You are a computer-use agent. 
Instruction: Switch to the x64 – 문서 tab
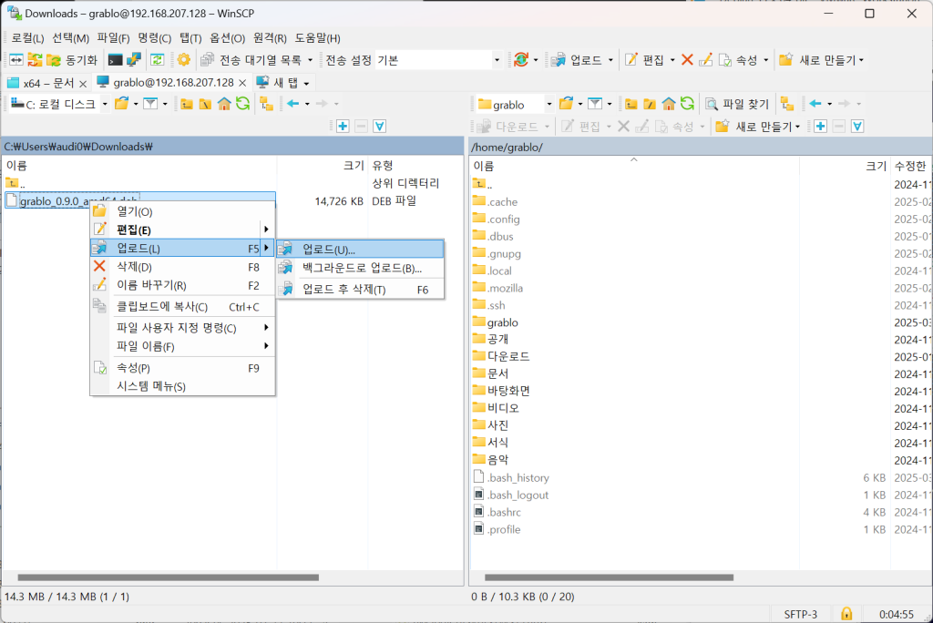pyautogui.click(x=40, y=83)
